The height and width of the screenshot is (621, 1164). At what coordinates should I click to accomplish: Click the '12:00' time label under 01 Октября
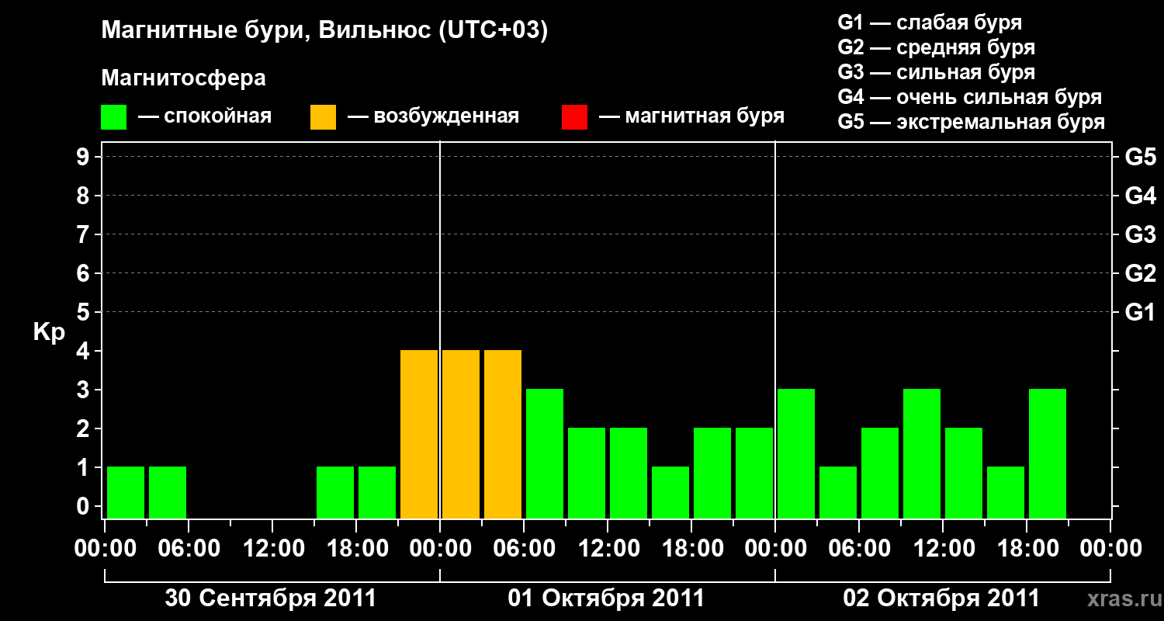pos(608,549)
